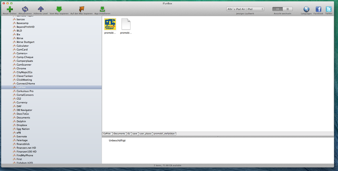Open the Albi's iPad Air device dropdown

245,9
